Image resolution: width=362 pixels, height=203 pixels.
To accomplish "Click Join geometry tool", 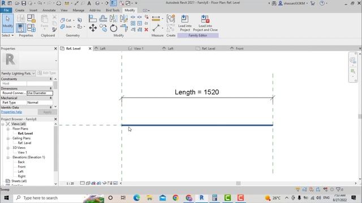I will tap(66, 27).
